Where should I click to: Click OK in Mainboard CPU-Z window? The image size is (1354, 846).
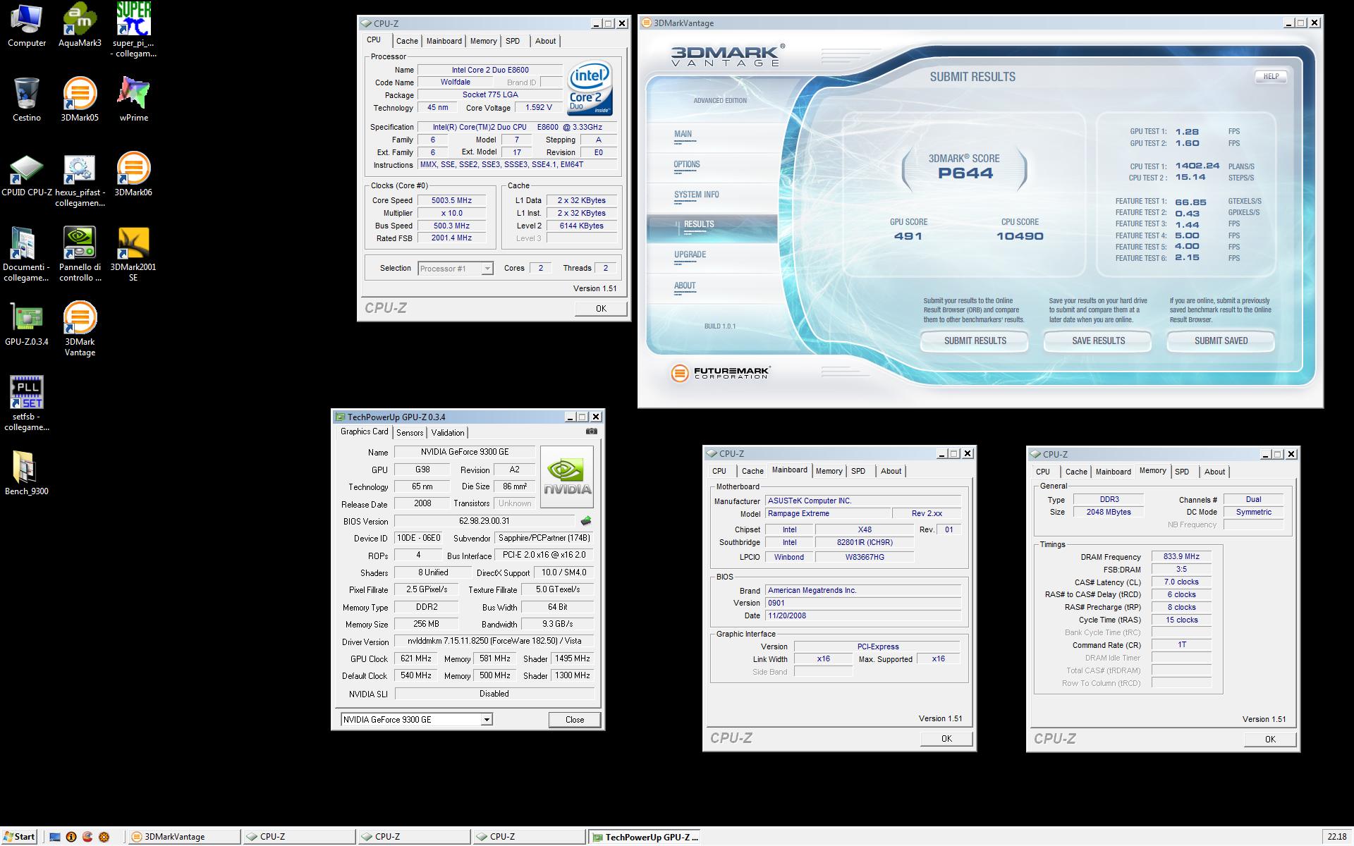[946, 739]
